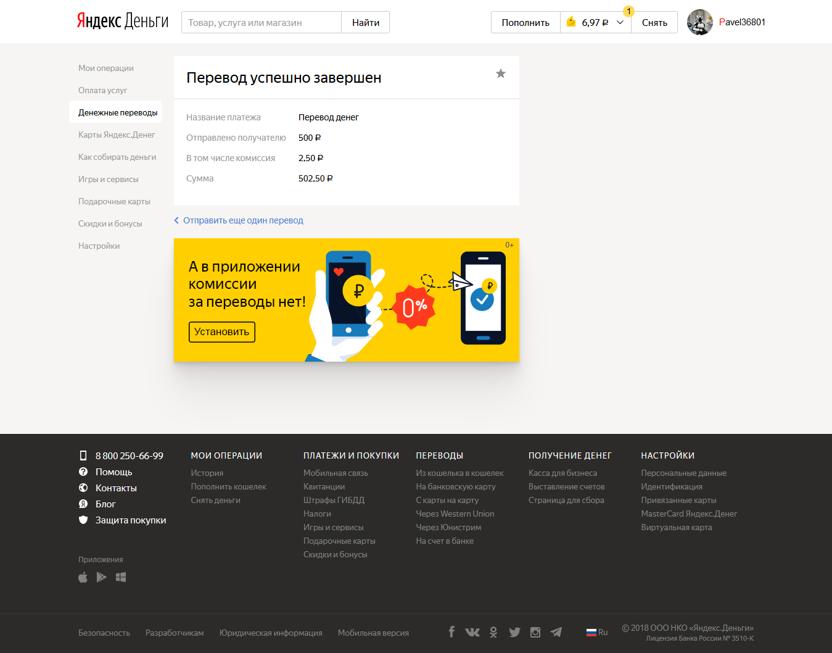This screenshot has height=653, width=832.
Task: Open the Мобильная связь footer link
Action: 336,473
